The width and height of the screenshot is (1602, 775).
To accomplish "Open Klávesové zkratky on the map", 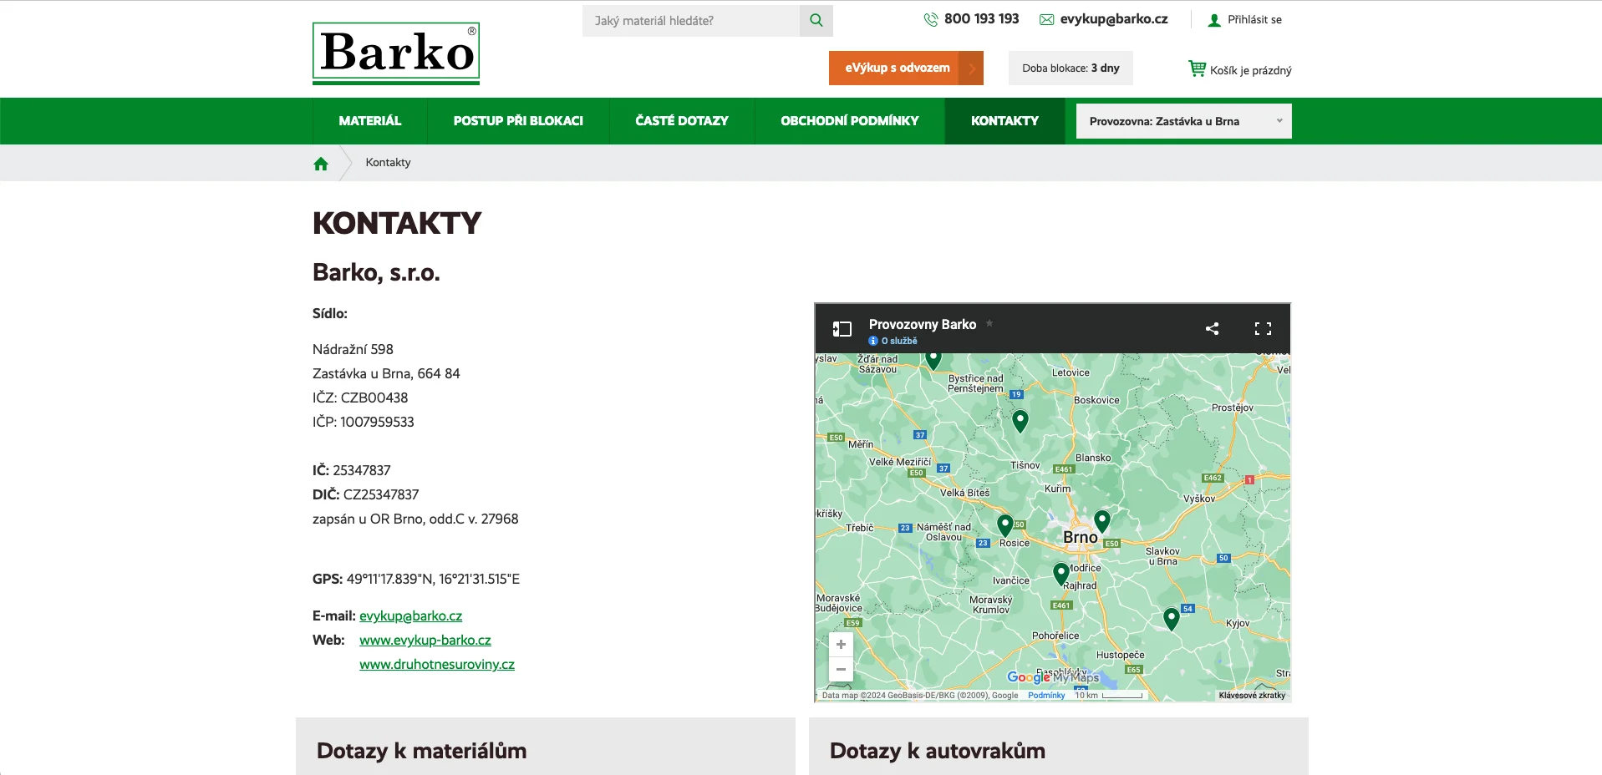I will click(x=1252, y=696).
